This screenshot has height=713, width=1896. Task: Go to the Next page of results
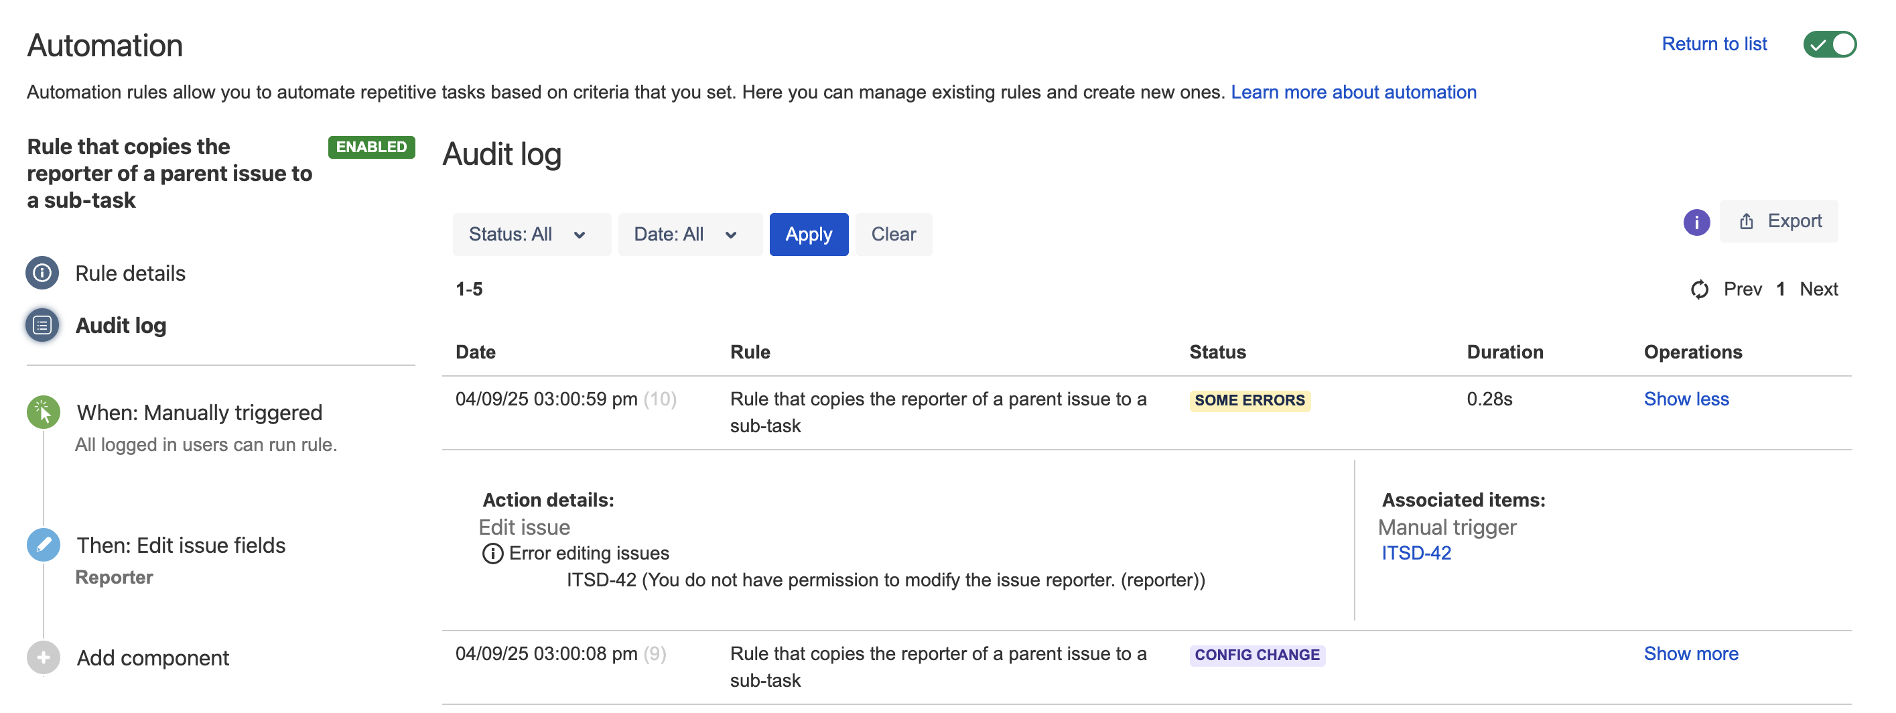pyautogui.click(x=1818, y=289)
